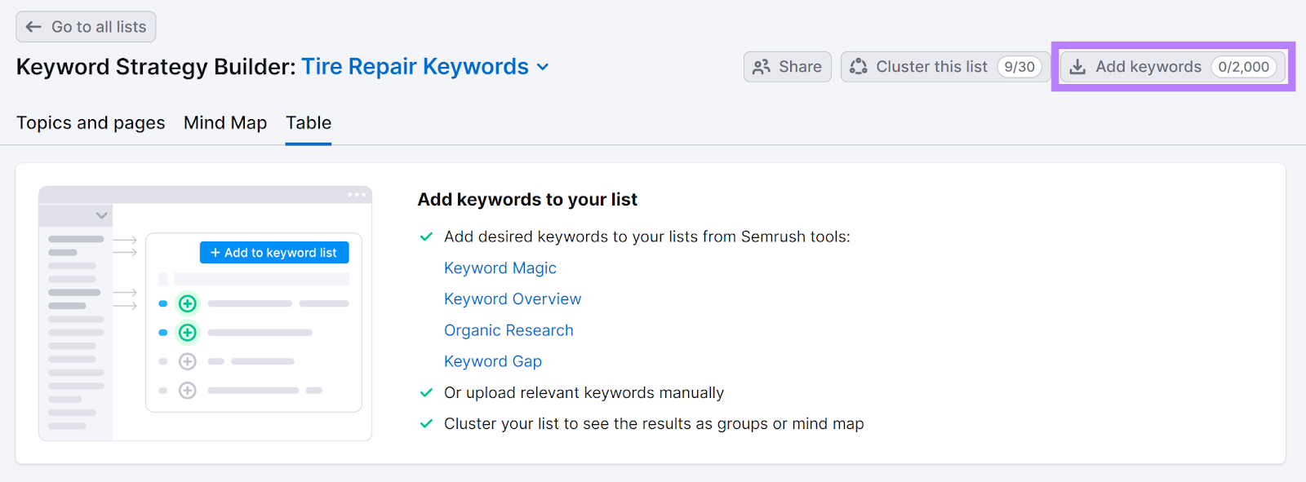Click the 9/30 cluster limit badge
The image size is (1306, 482).
pyautogui.click(x=1019, y=67)
